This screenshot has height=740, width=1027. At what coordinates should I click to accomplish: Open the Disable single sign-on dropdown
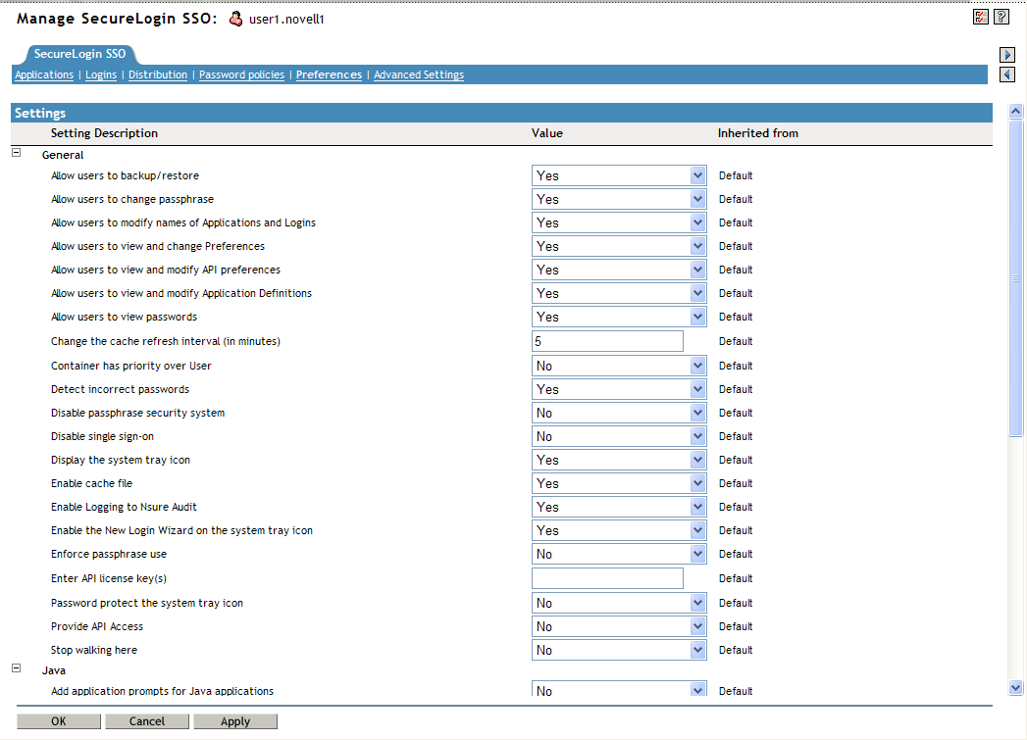coord(697,435)
